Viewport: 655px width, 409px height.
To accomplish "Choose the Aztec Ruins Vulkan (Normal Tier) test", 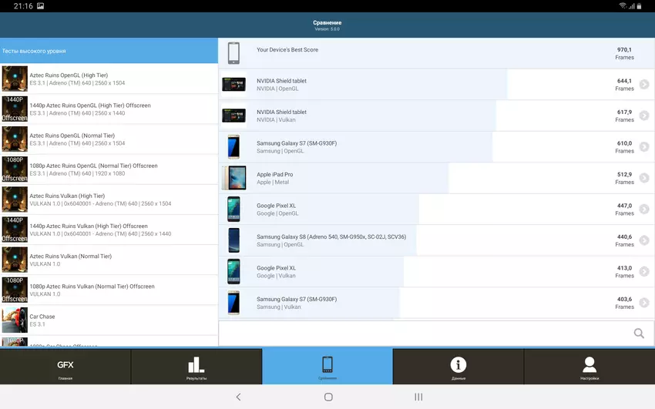I will tap(109, 260).
